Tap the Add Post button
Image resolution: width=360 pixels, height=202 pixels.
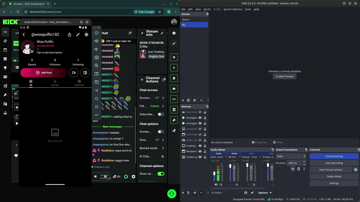click(44, 73)
